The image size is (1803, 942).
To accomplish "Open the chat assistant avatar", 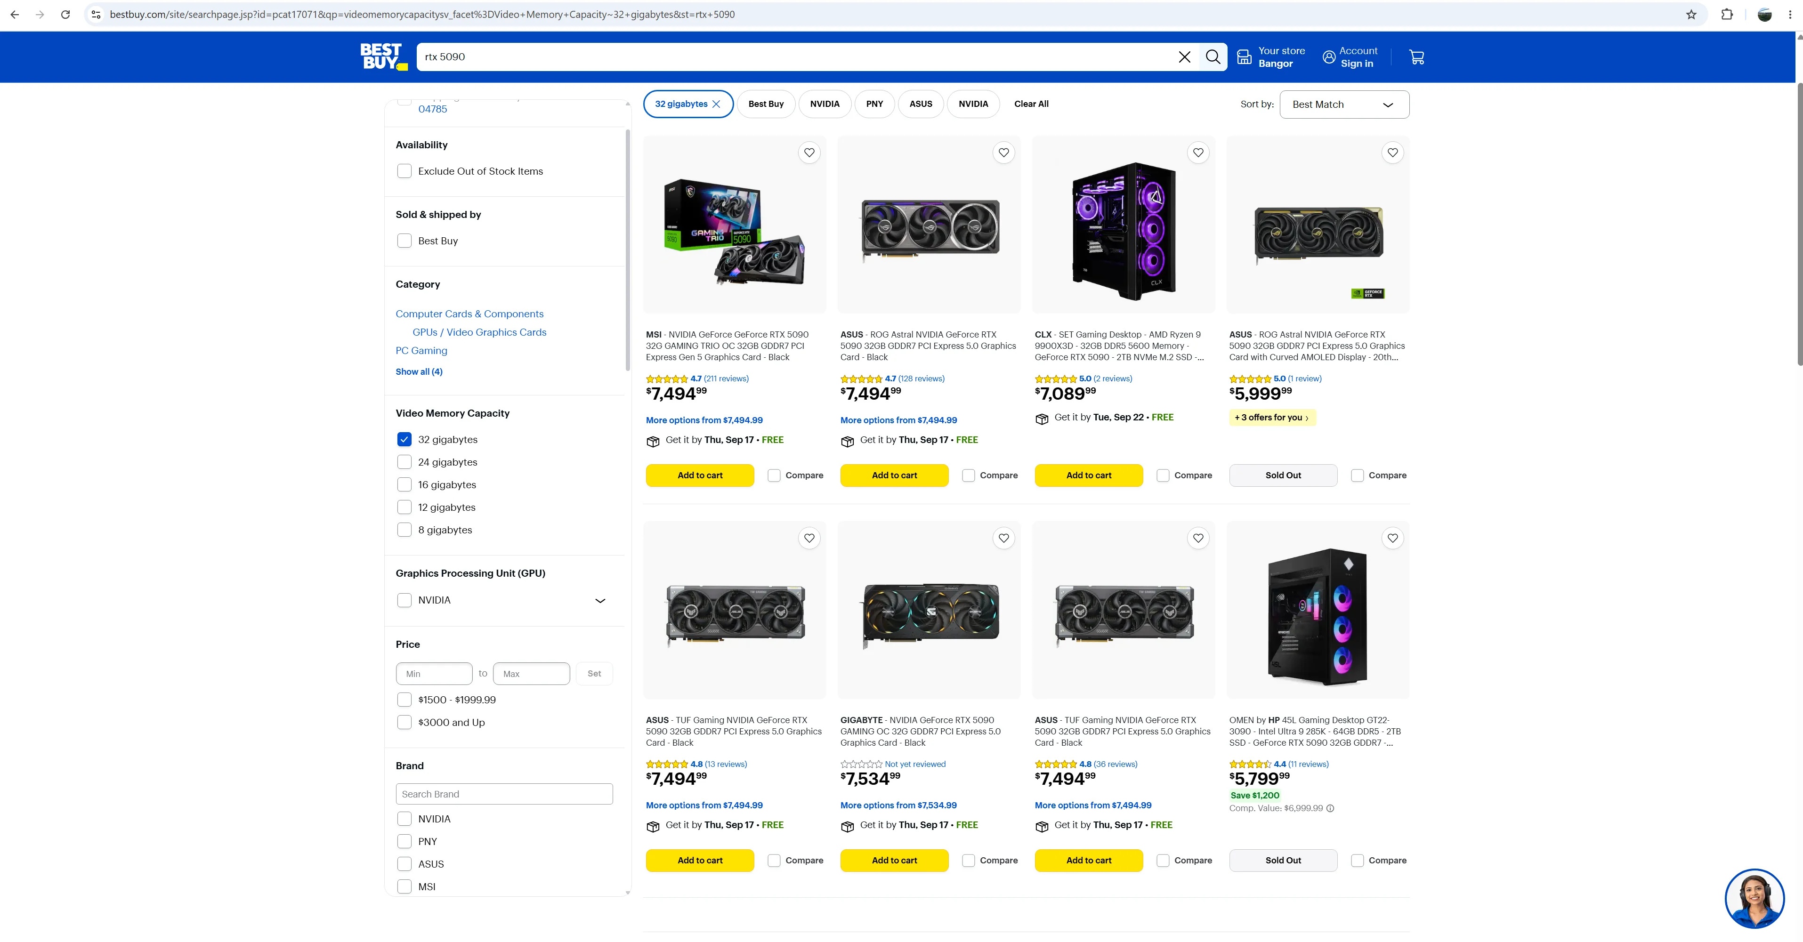I will [x=1754, y=899].
